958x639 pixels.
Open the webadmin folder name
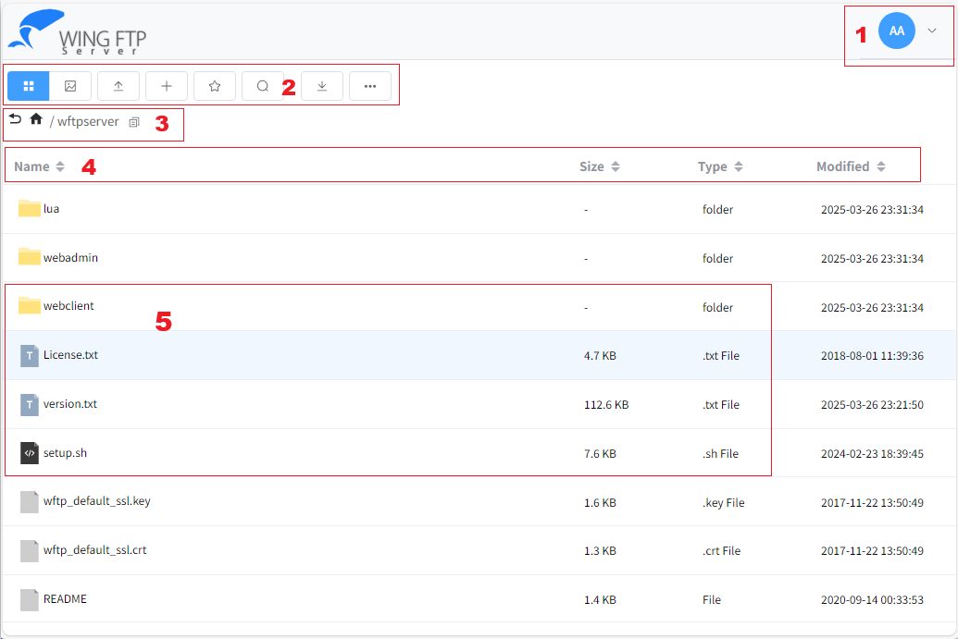(70, 258)
